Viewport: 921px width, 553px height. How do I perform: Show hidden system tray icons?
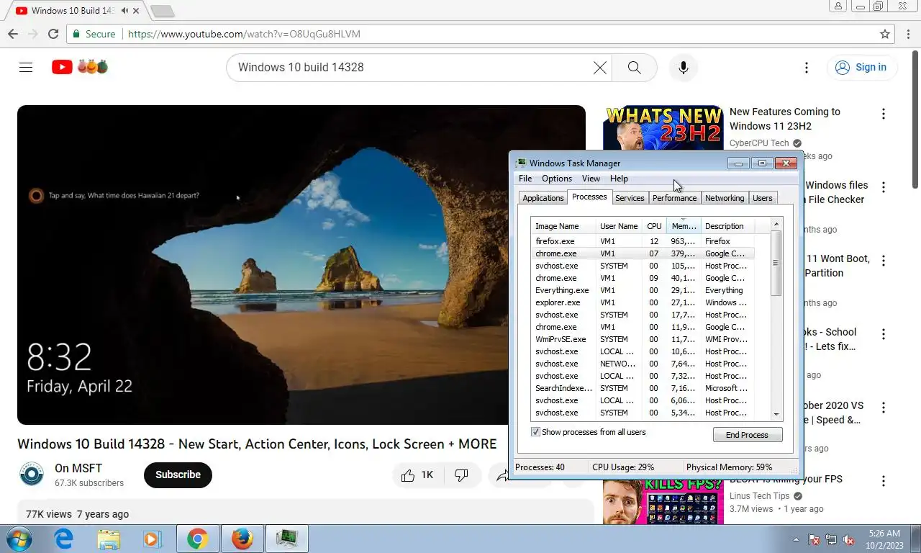(x=796, y=539)
